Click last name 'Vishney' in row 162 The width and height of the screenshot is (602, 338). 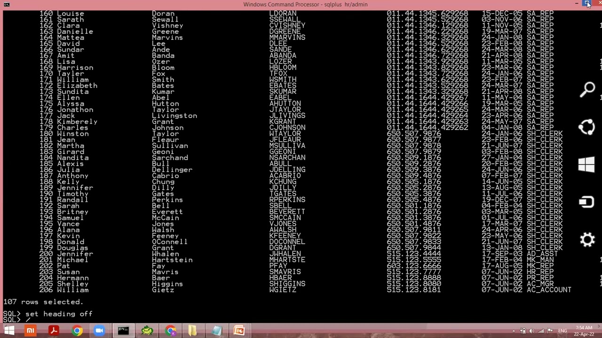[x=167, y=25]
